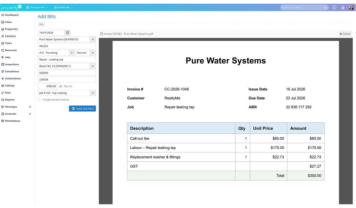356x208 pixels.
Task: Click the INV224 reference field
Action: coord(67,46)
